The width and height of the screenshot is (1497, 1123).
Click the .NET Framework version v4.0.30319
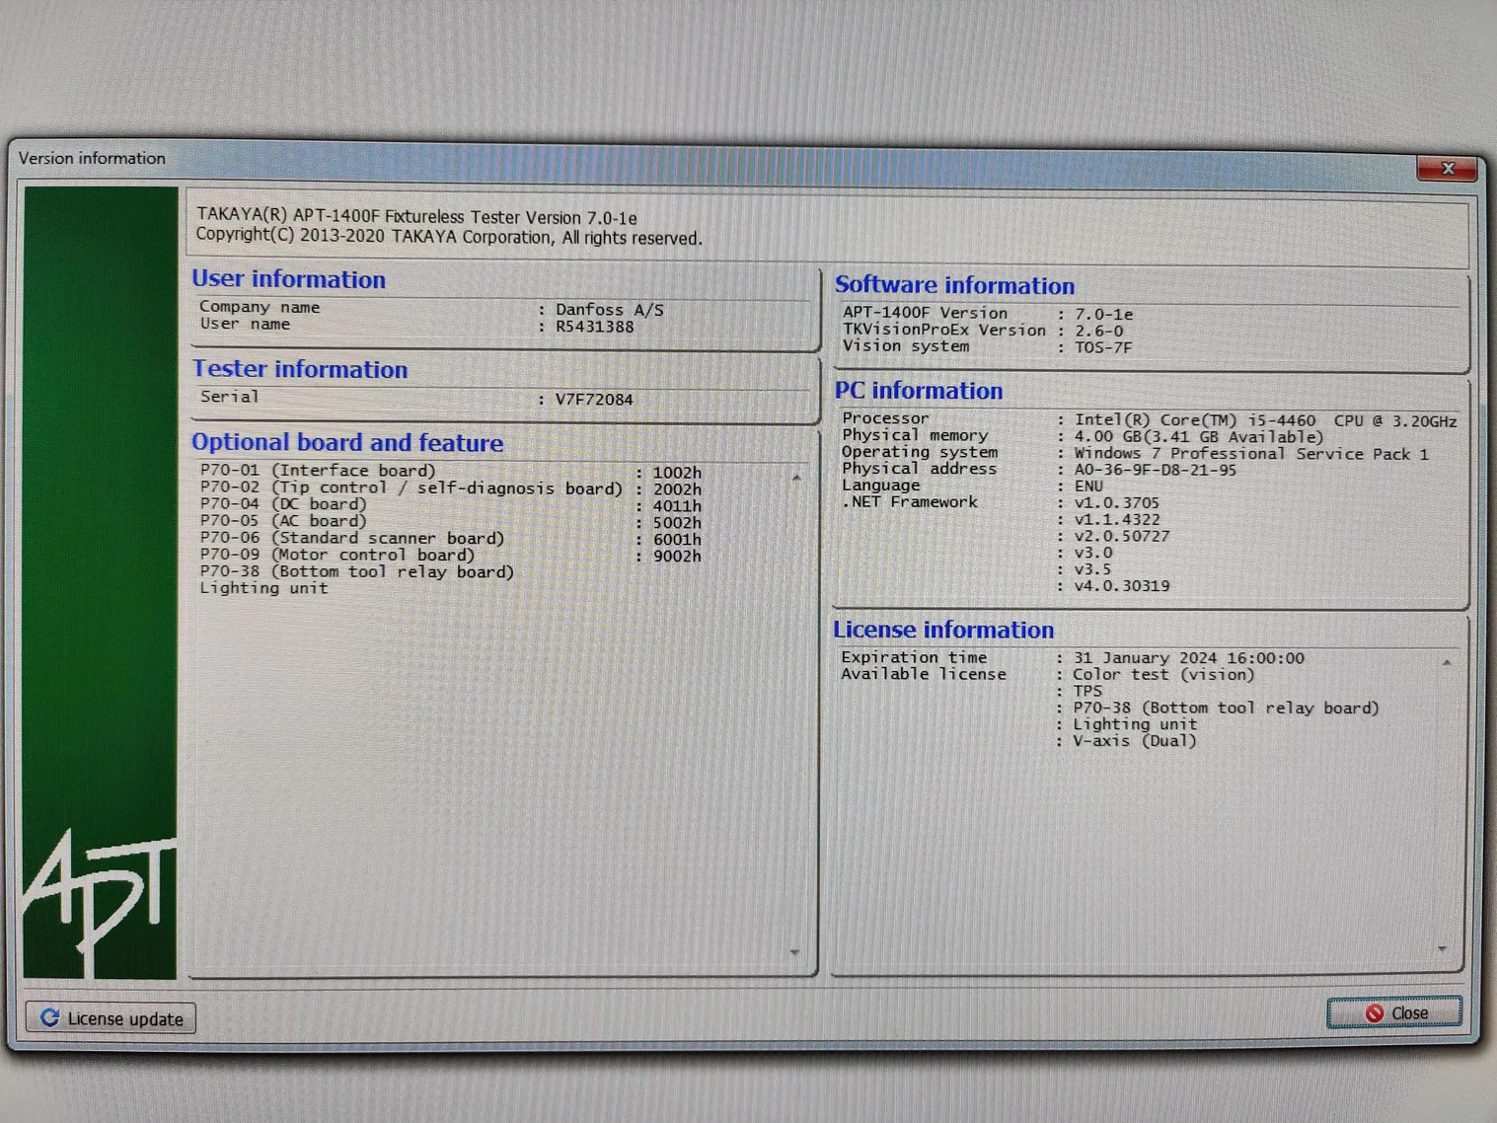coord(1121,586)
